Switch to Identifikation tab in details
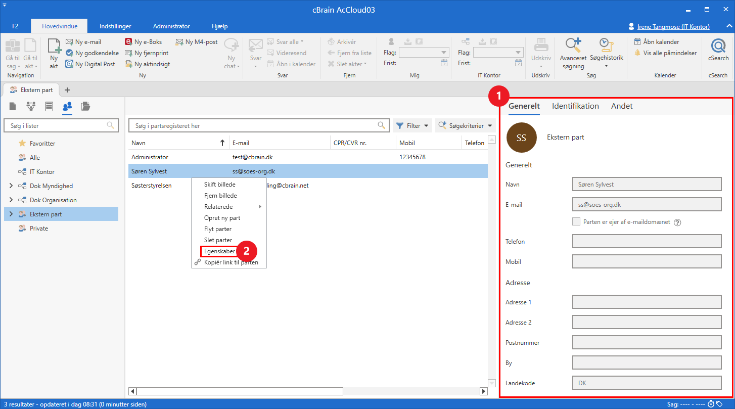735x409 pixels. [575, 106]
